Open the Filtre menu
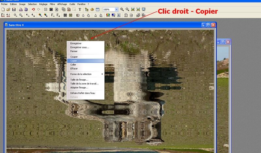 click(52, 4)
